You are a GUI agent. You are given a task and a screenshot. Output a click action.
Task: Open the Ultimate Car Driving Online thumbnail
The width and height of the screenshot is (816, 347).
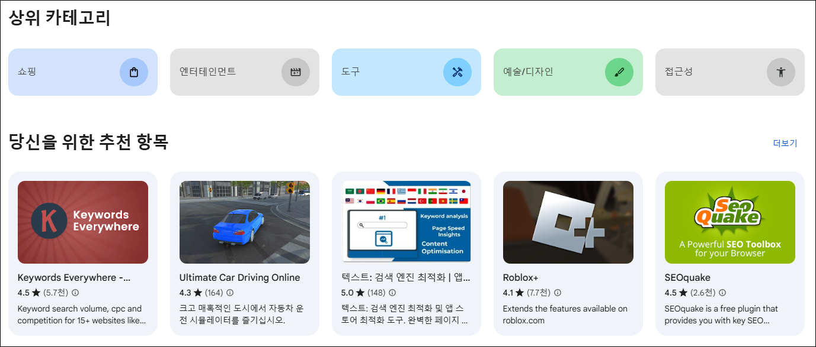coord(245,222)
